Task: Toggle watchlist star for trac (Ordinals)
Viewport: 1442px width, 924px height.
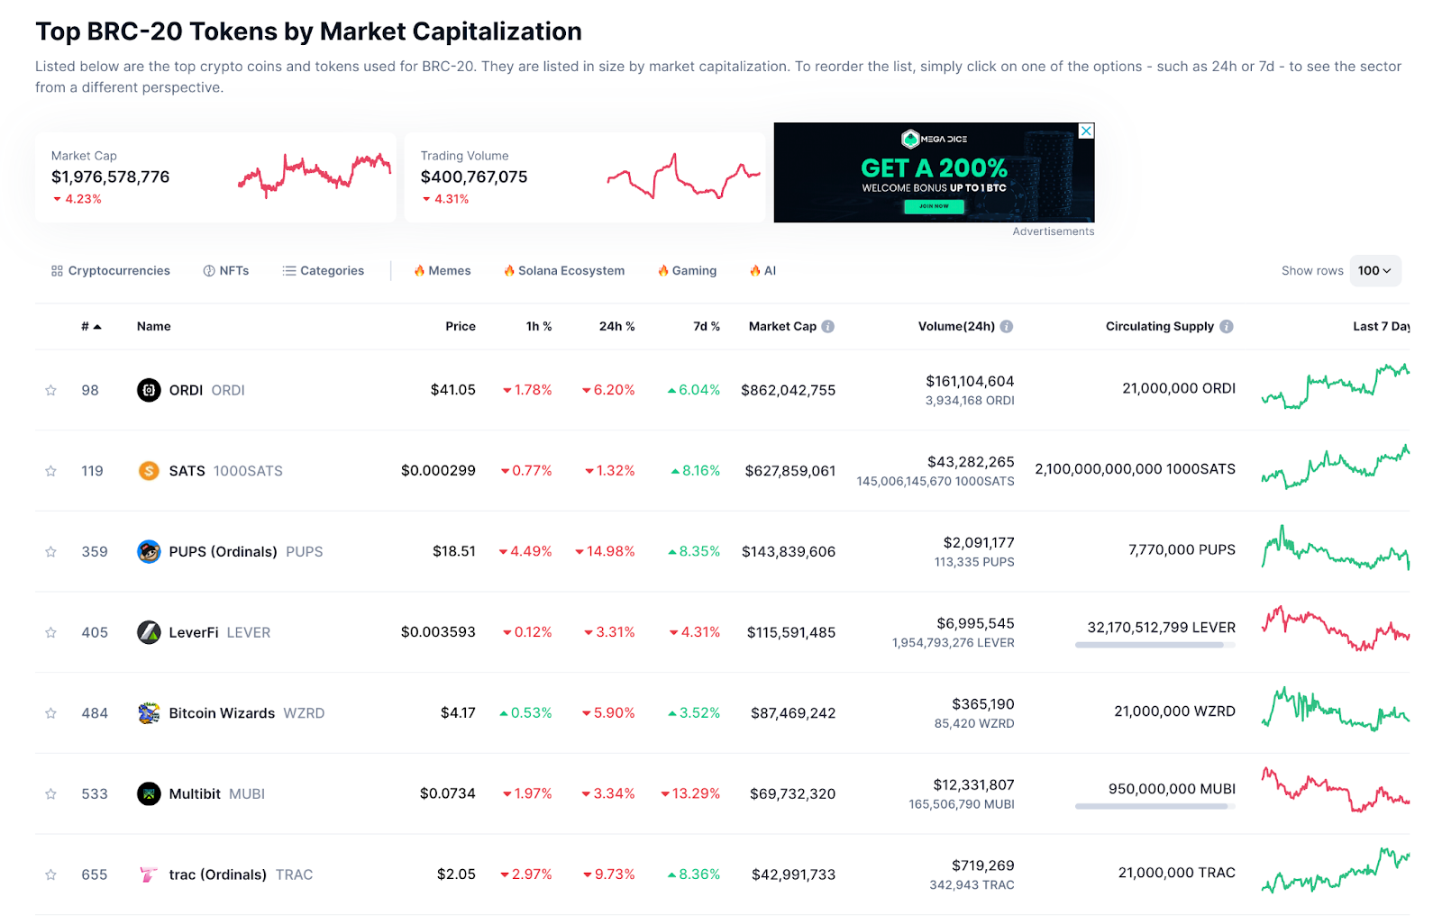Action: [x=51, y=874]
